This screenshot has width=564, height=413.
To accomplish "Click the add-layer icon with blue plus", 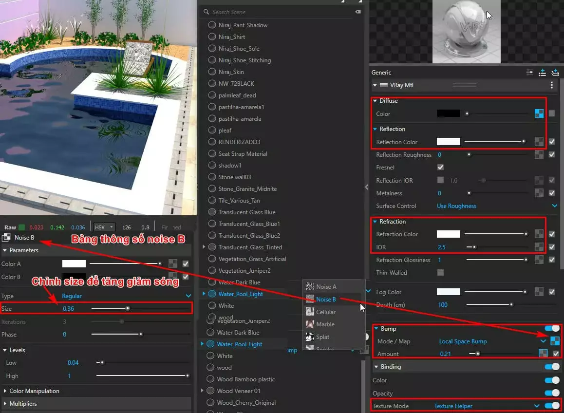I will click(542, 72).
